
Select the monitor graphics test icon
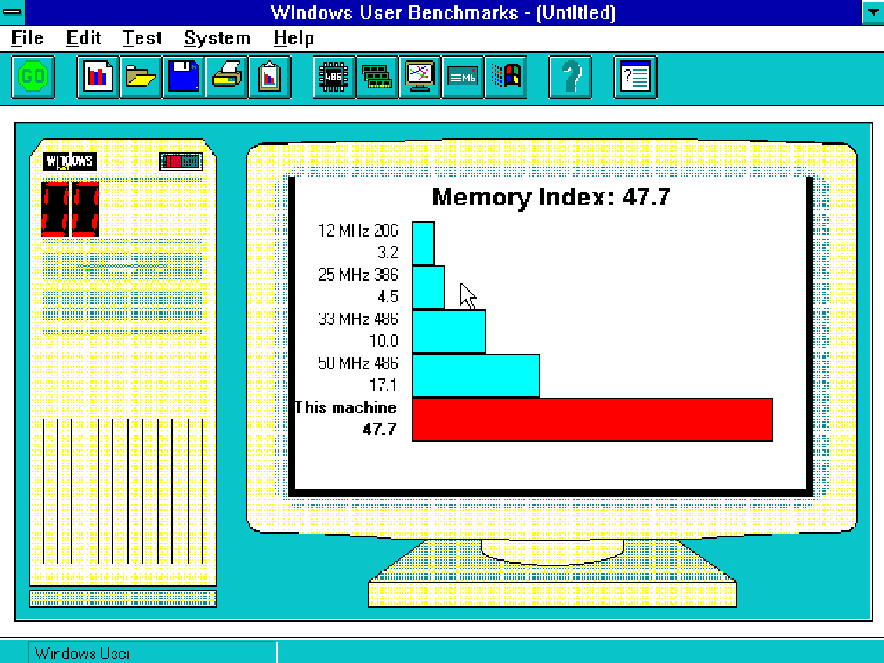(x=420, y=77)
